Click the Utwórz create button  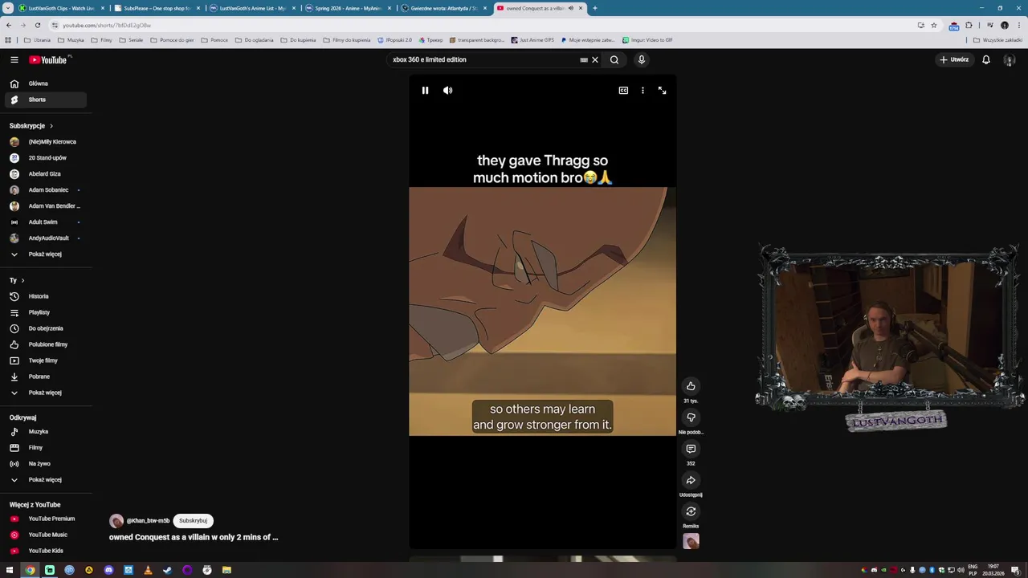(x=955, y=59)
